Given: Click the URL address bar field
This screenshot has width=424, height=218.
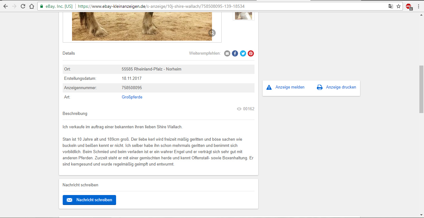Looking at the screenshot, I should tap(217, 6).
